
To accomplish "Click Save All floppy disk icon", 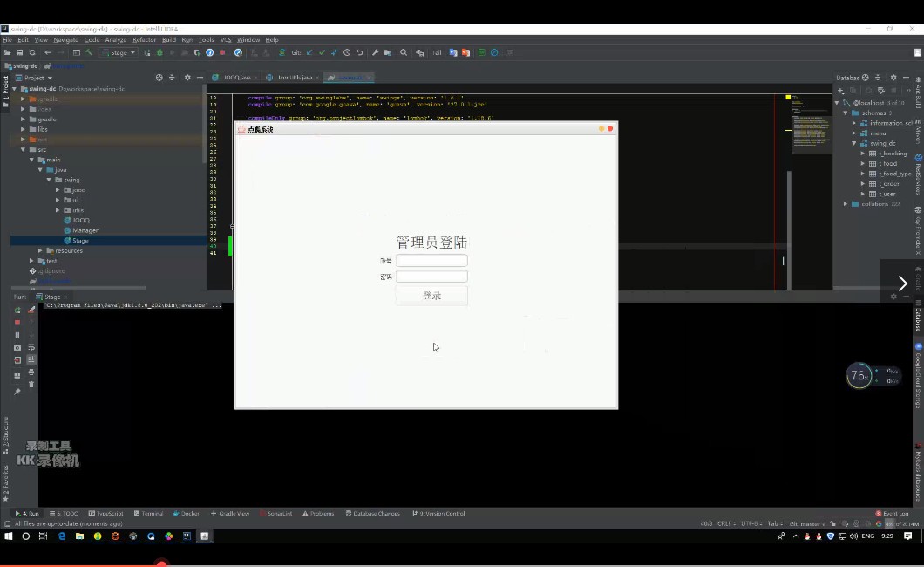I will (x=19, y=52).
